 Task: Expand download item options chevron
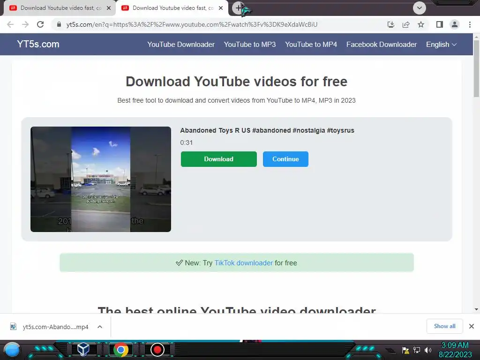[x=100, y=327]
